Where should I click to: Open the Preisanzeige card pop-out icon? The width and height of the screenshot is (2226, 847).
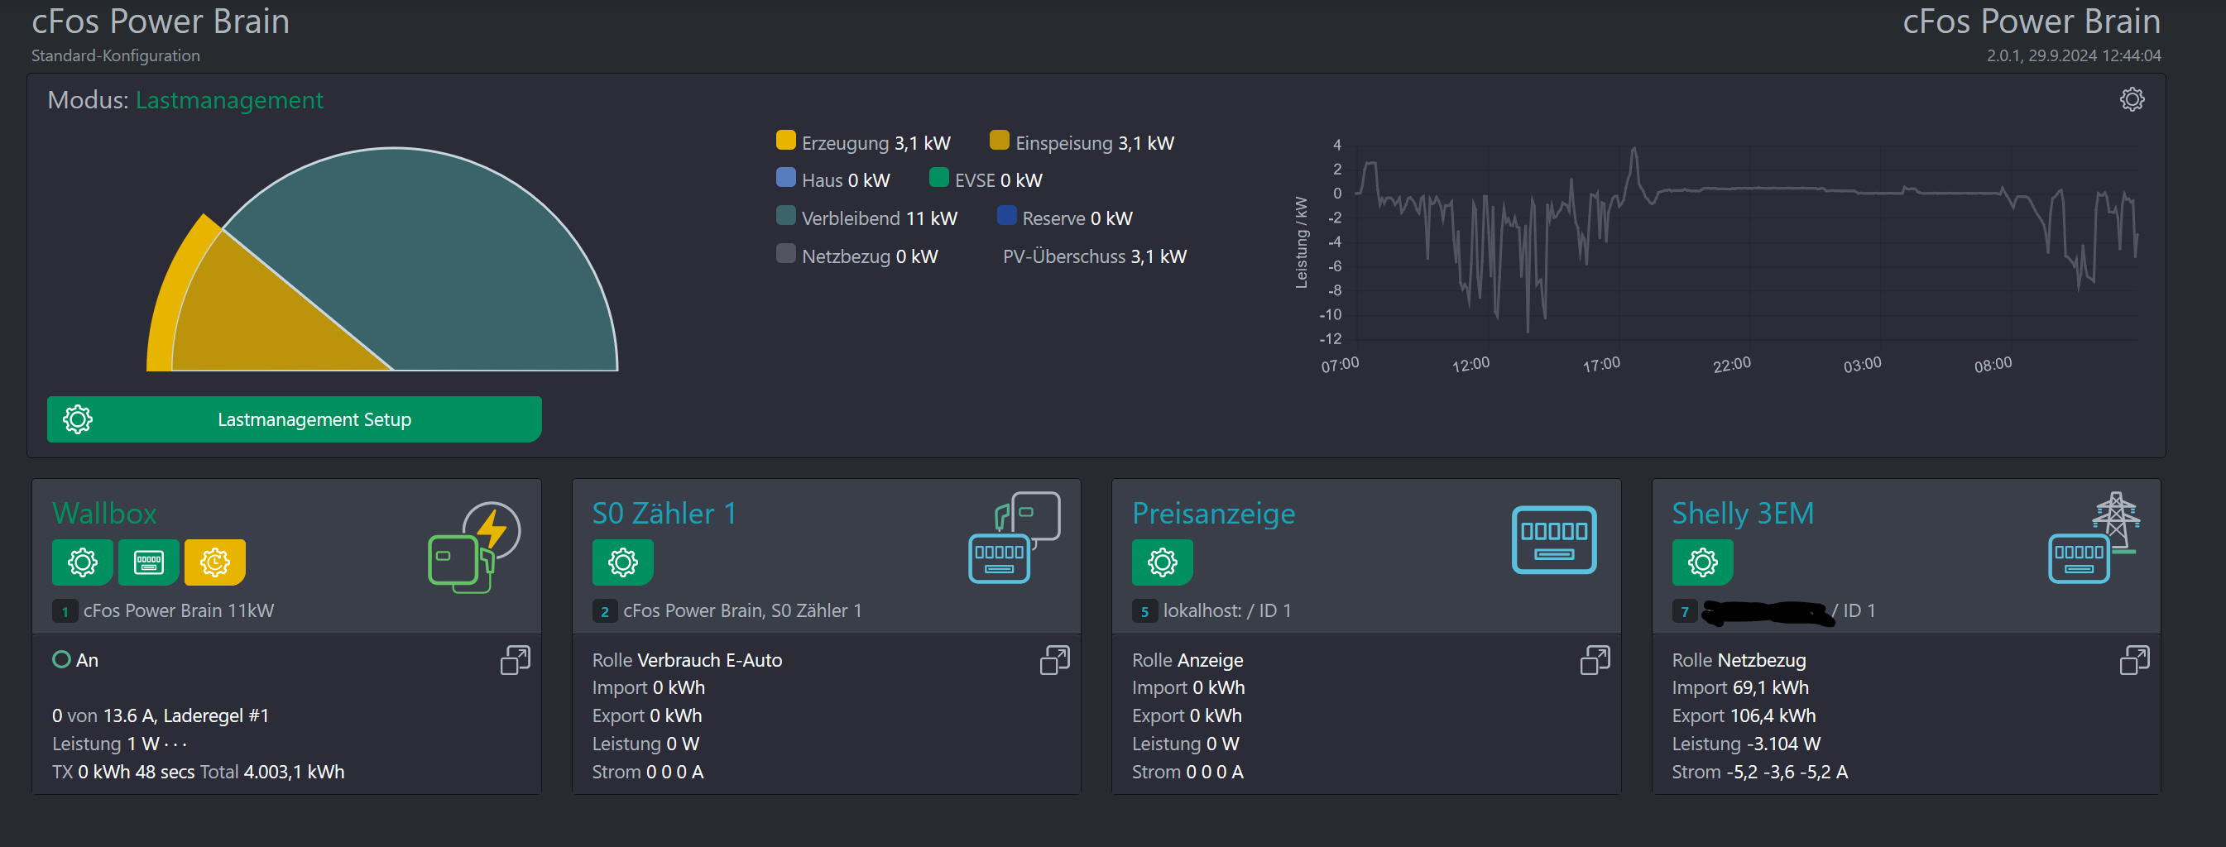point(1595,661)
